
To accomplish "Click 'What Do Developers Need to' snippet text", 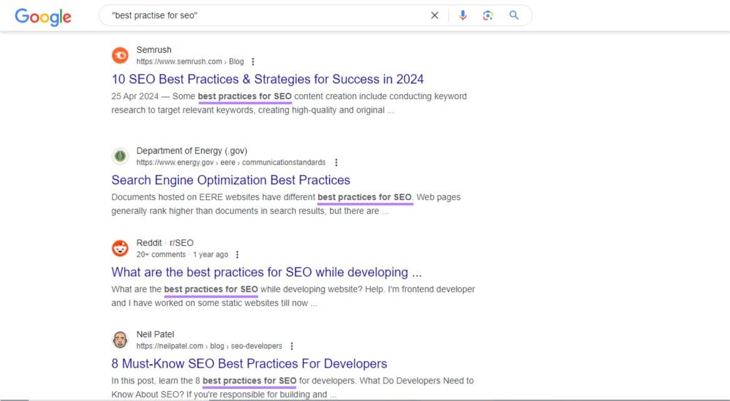I will pos(417,380).
